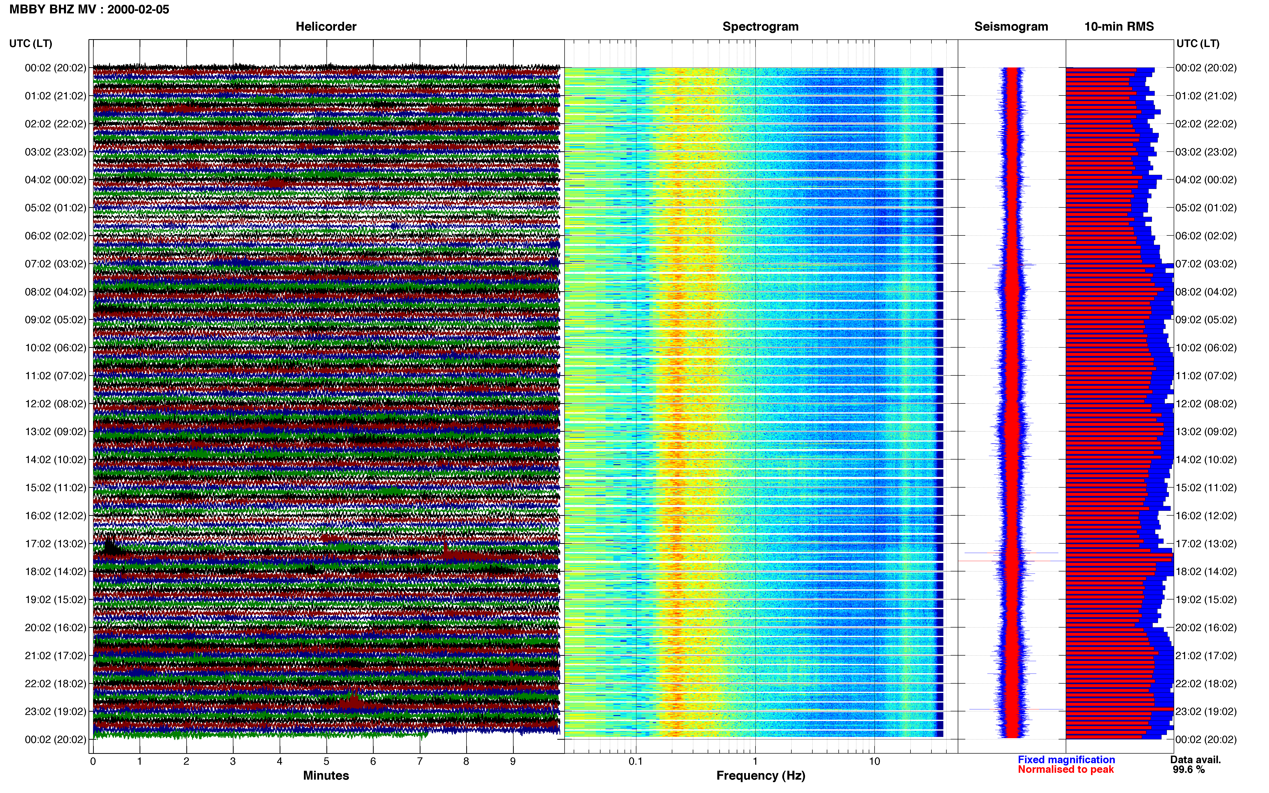The height and width of the screenshot is (793, 1269).
Task: Click the left '16:02 (12:02)' time label
Action: tap(56, 516)
